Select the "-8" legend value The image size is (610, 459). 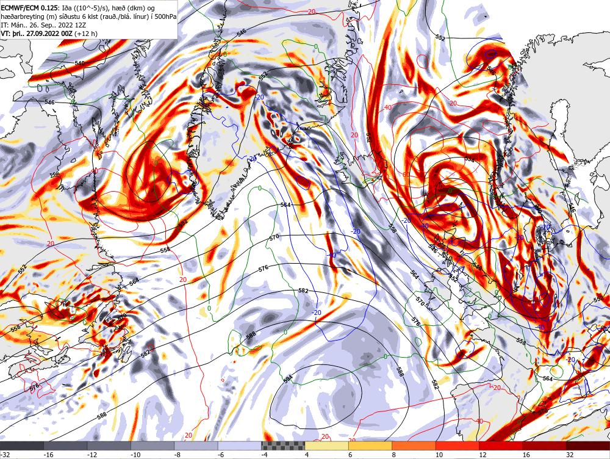[178, 455]
